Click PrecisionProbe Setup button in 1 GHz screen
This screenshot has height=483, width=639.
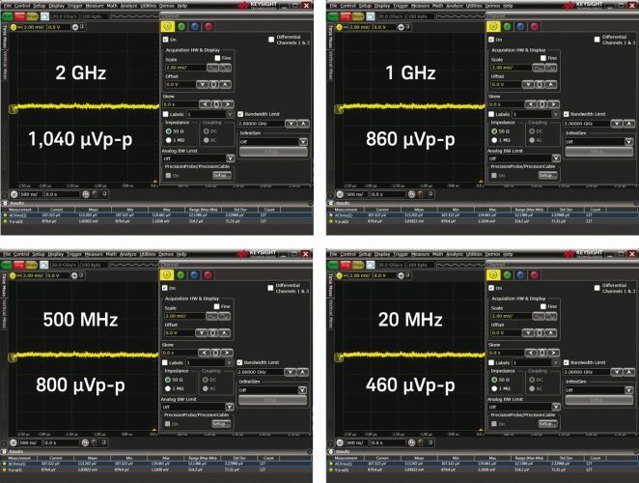[548, 176]
